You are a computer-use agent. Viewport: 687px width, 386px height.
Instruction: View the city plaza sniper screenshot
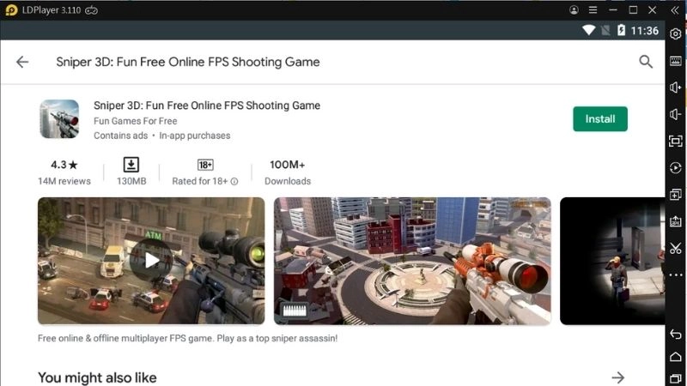pos(412,261)
